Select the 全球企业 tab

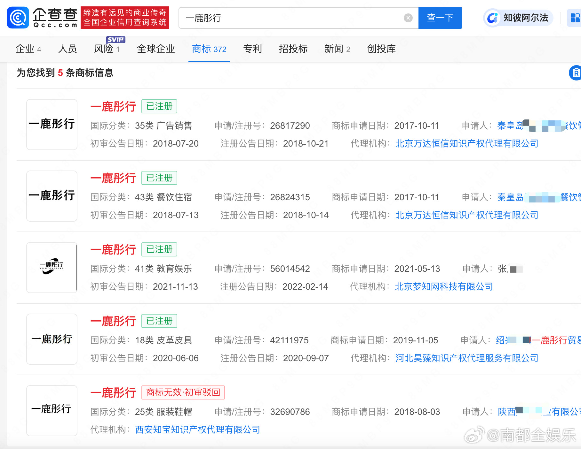[x=156, y=49]
